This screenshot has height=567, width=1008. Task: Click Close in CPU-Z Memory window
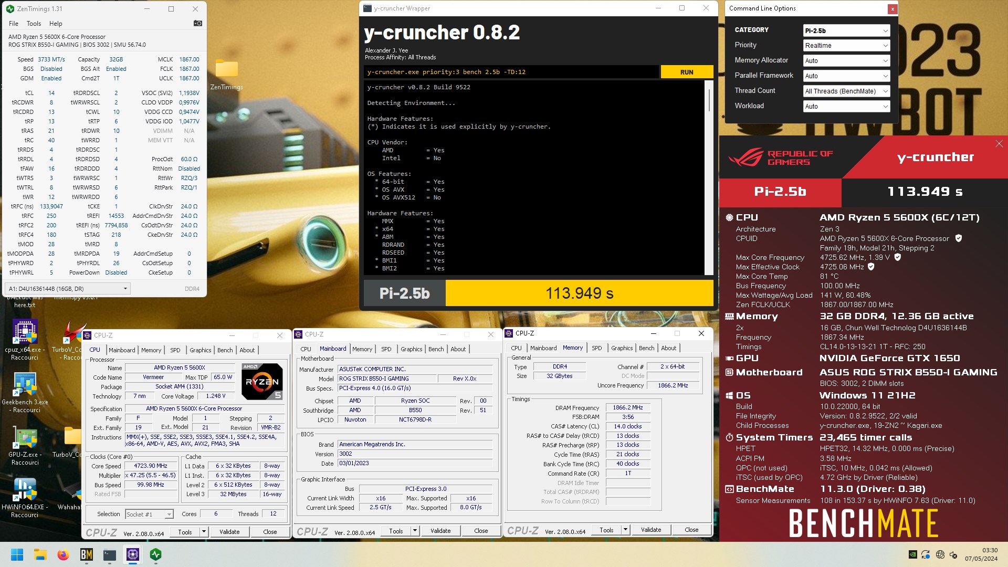tap(691, 530)
